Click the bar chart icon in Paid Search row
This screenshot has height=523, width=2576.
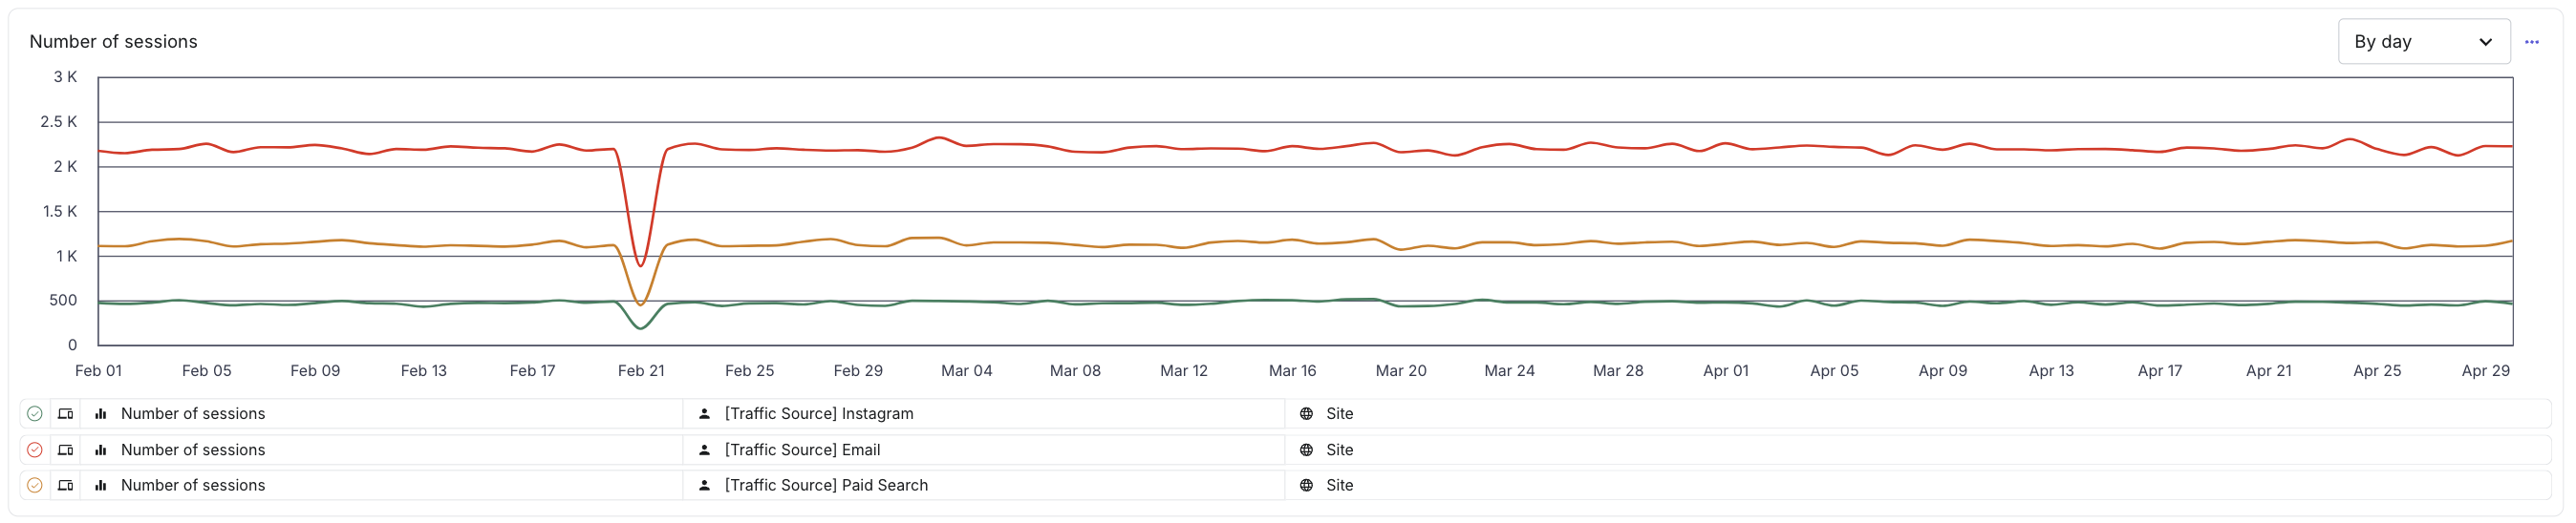[101, 485]
